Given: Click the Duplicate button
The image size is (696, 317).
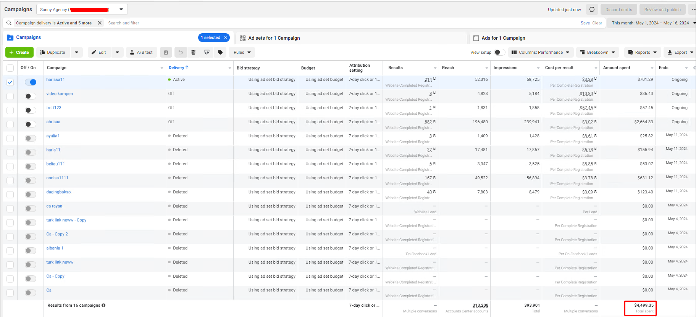Looking at the screenshot, I should click(53, 52).
